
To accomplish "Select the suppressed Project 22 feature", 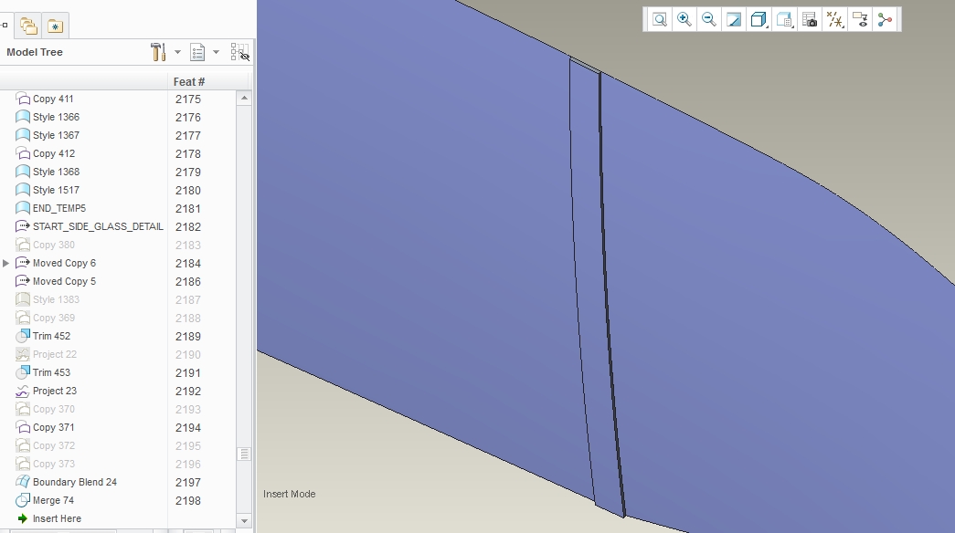I will (55, 354).
